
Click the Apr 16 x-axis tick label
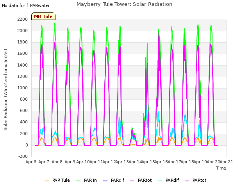[161, 162]
